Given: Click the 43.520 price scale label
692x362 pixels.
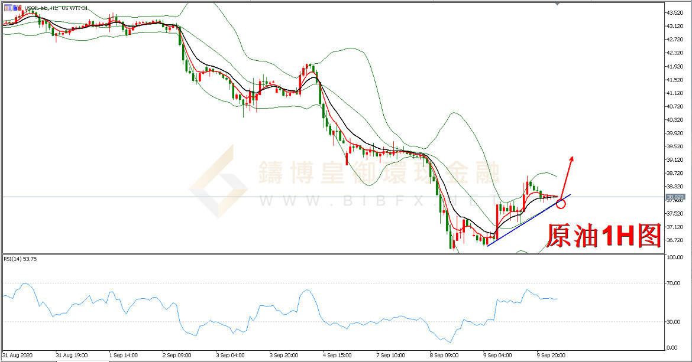Looking at the screenshot, I should pyautogui.click(x=675, y=12).
